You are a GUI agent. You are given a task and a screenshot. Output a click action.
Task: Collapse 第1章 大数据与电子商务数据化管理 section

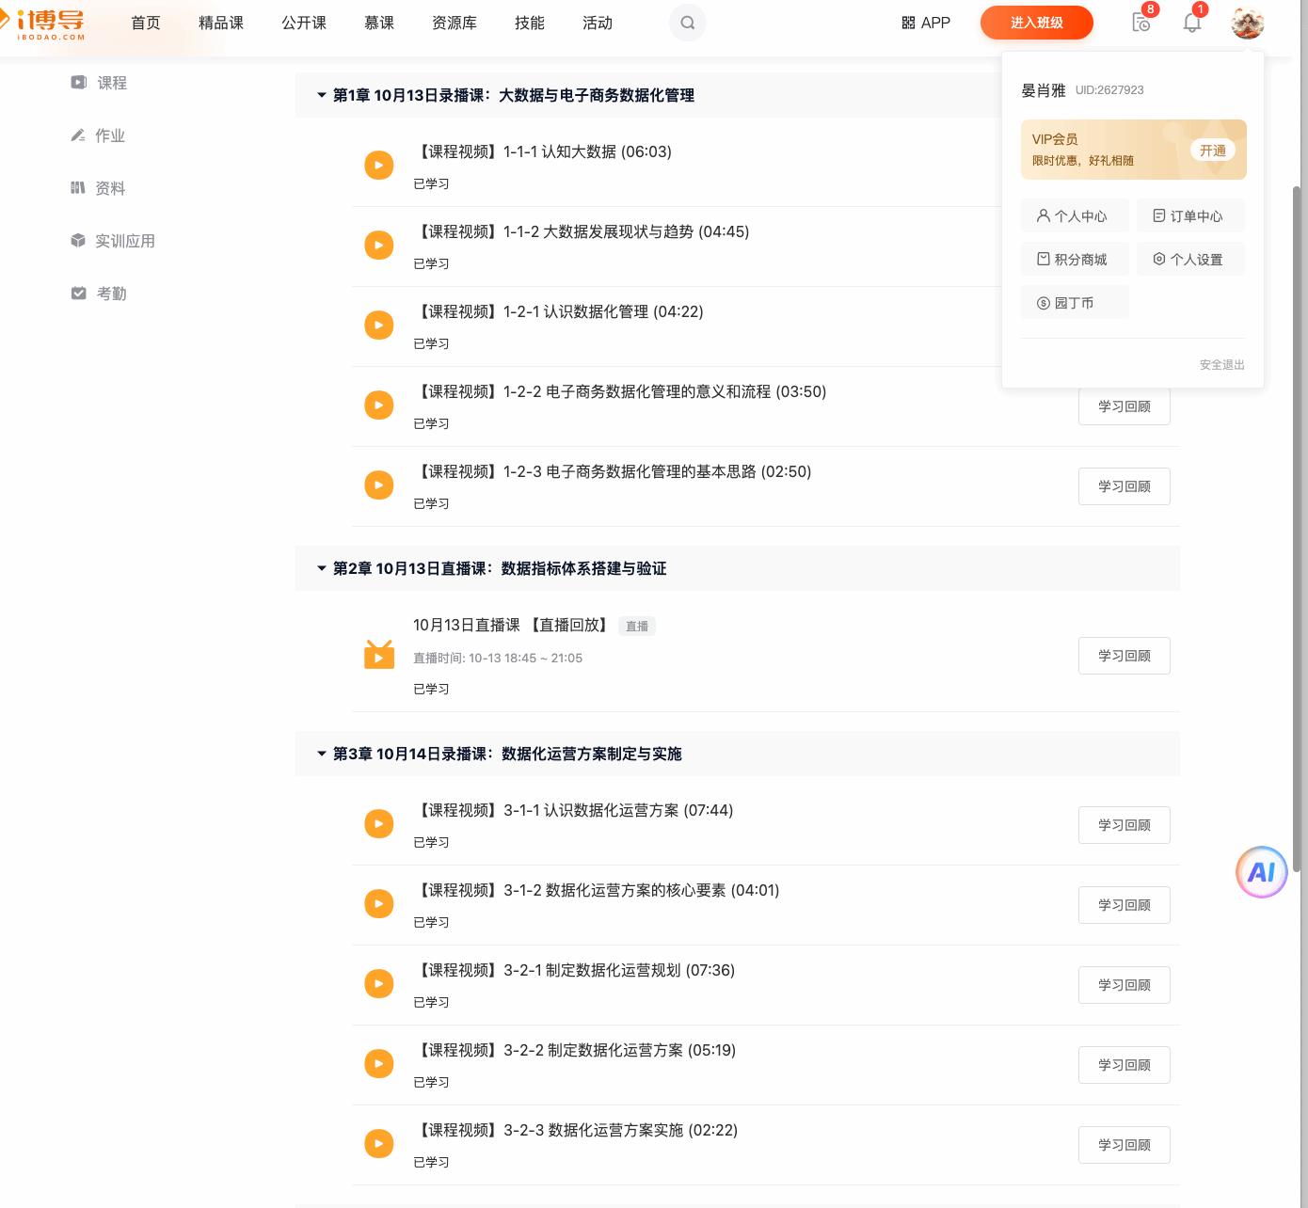(322, 95)
